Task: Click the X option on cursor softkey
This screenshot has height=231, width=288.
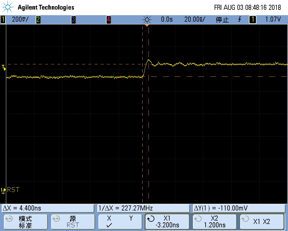Action: (x=109, y=218)
